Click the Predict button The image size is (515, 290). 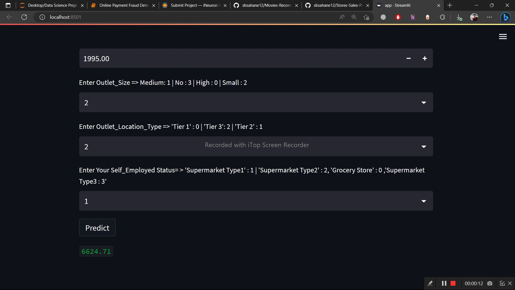point(97,227)
